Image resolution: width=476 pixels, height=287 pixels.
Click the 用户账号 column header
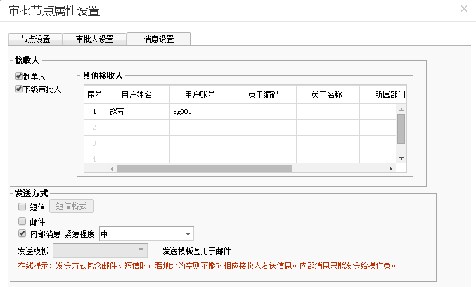(200, 95)
